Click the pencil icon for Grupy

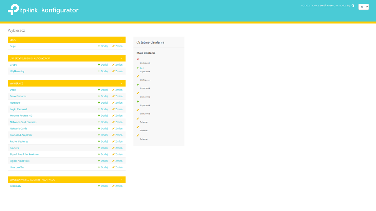coord(113,65)
